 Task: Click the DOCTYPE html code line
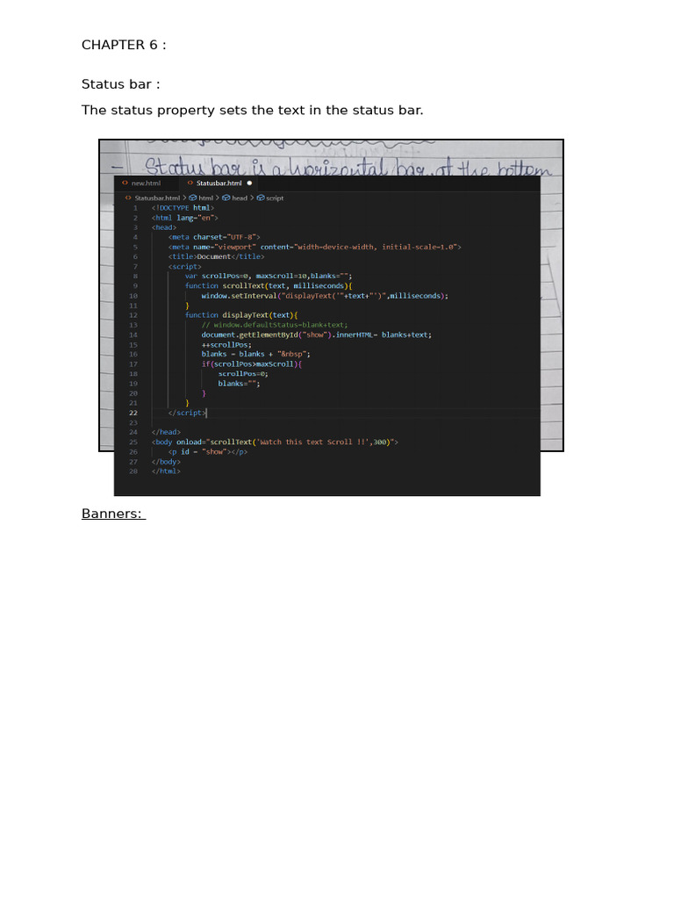click(x=183, y=208)
